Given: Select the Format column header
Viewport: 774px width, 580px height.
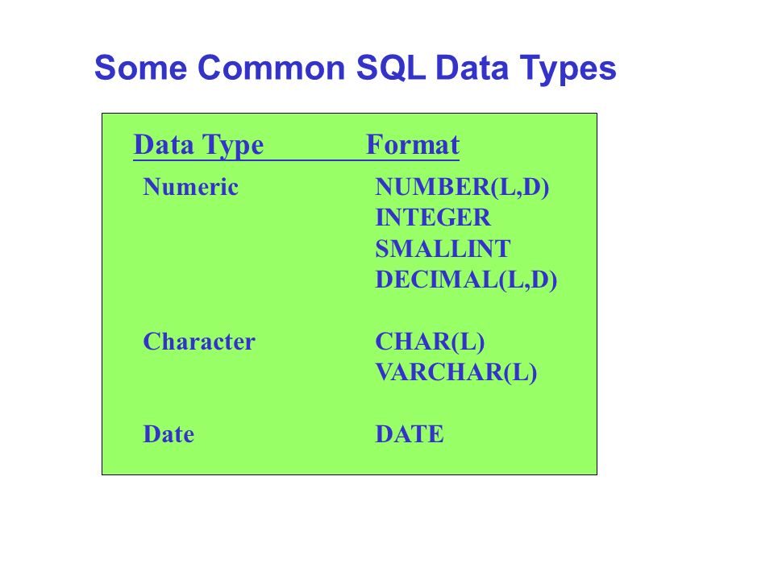Looking at the screenshot, I should [413, 144].
